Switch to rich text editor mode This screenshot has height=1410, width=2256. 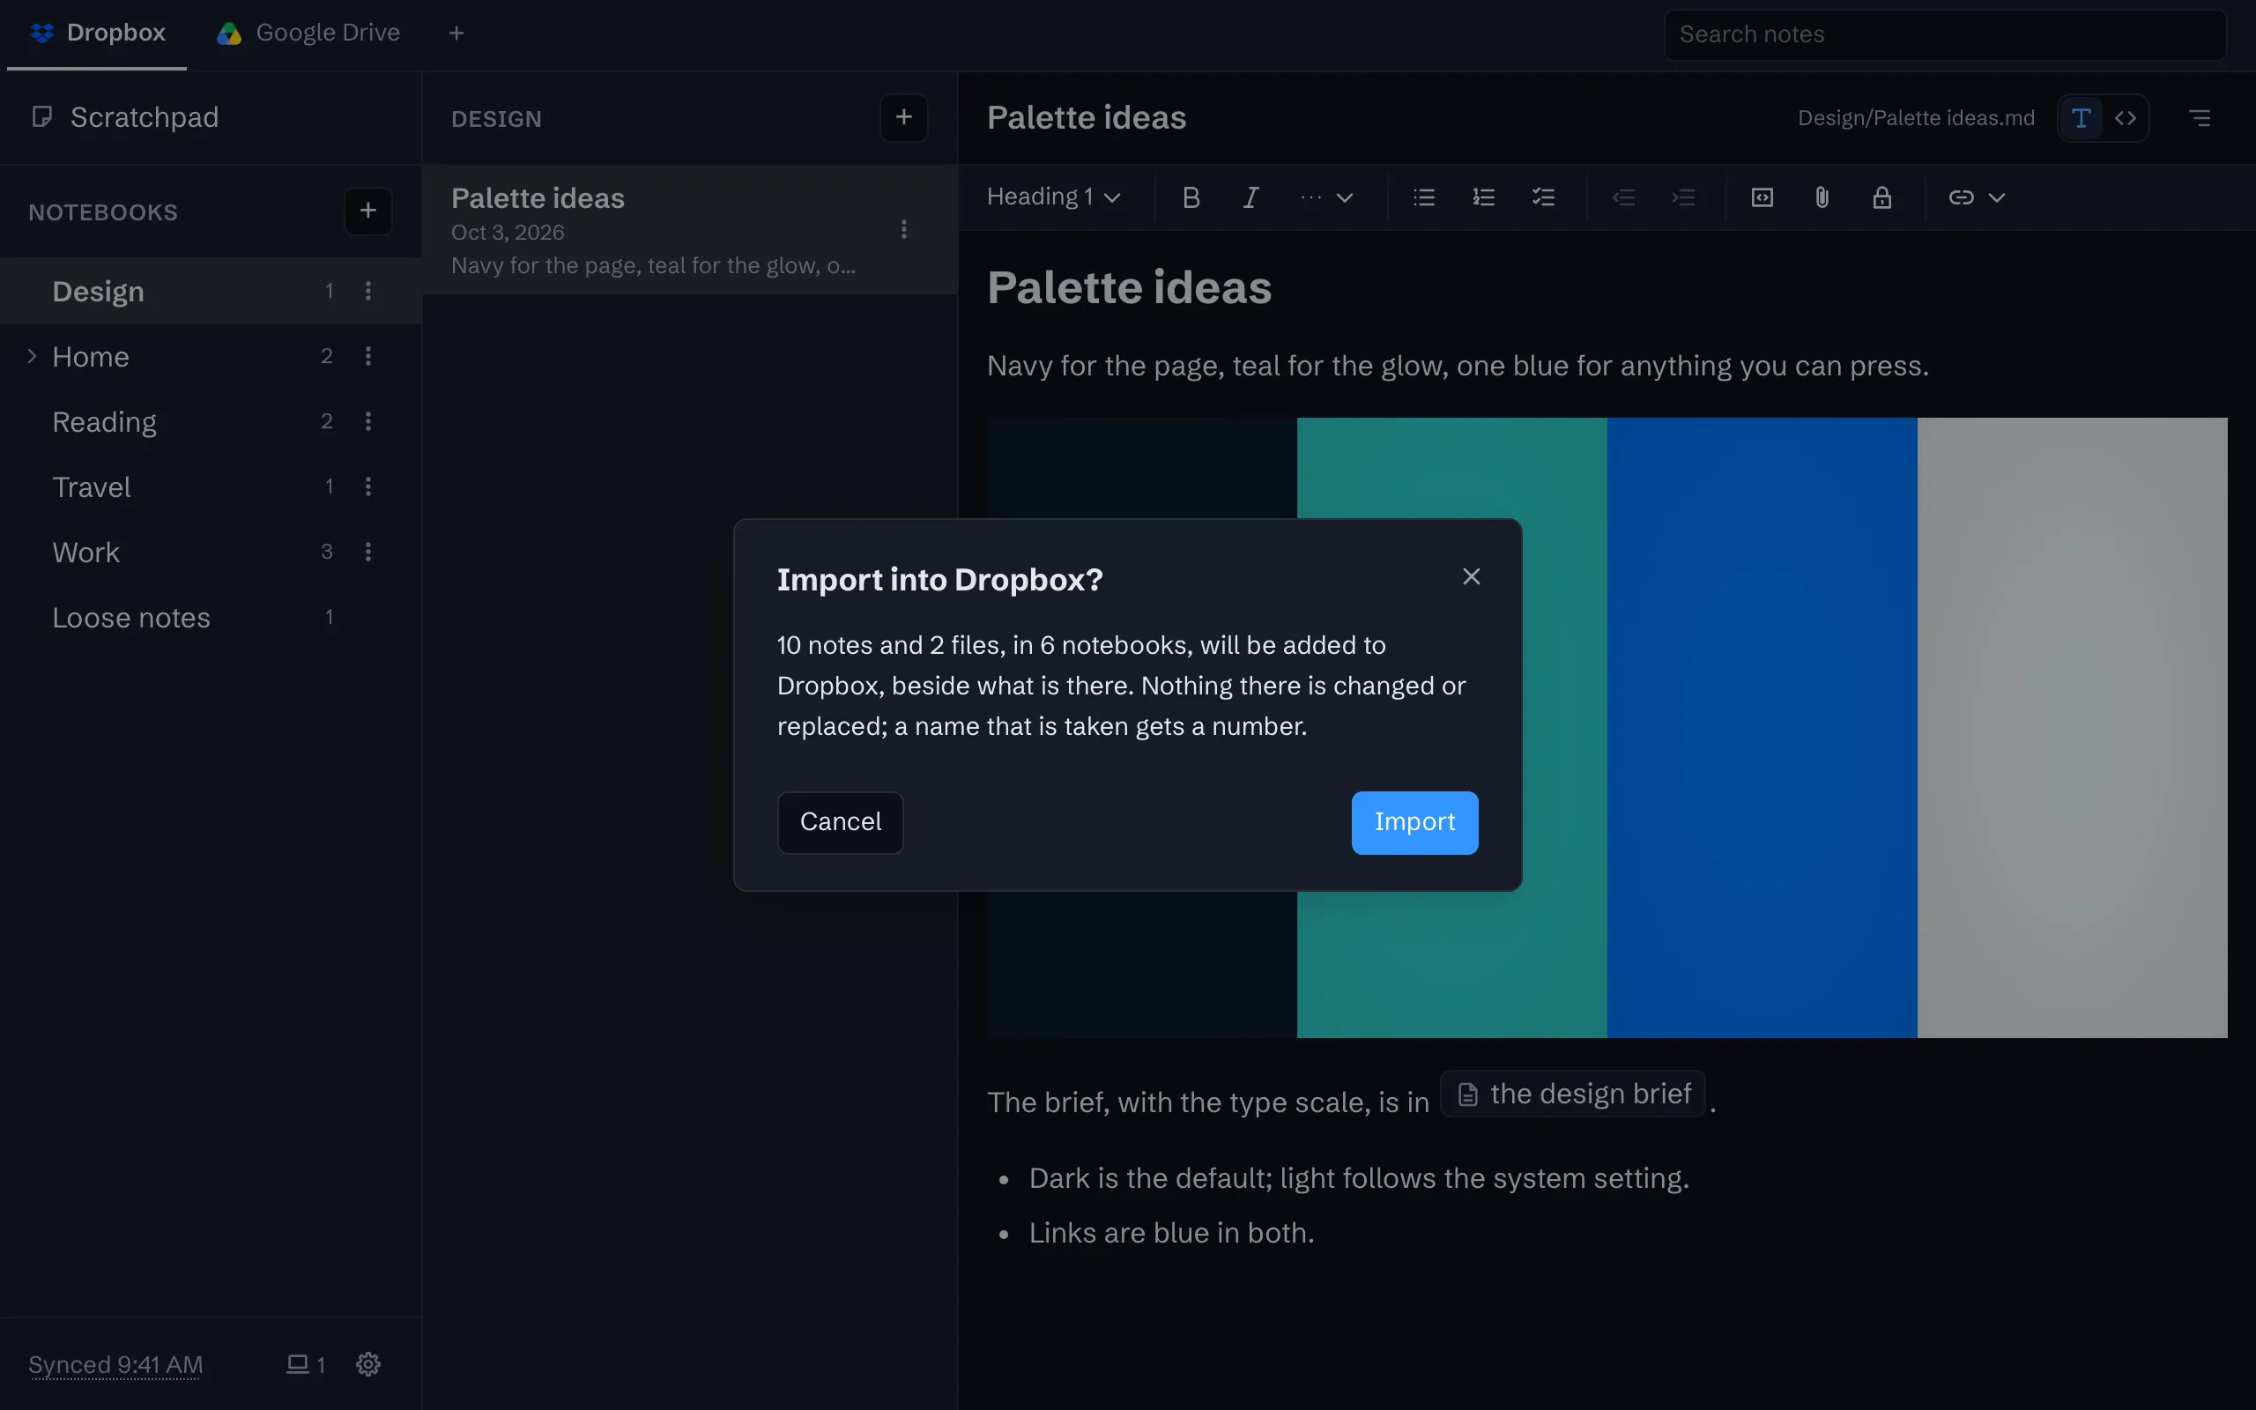click(x=2081, y=118)
